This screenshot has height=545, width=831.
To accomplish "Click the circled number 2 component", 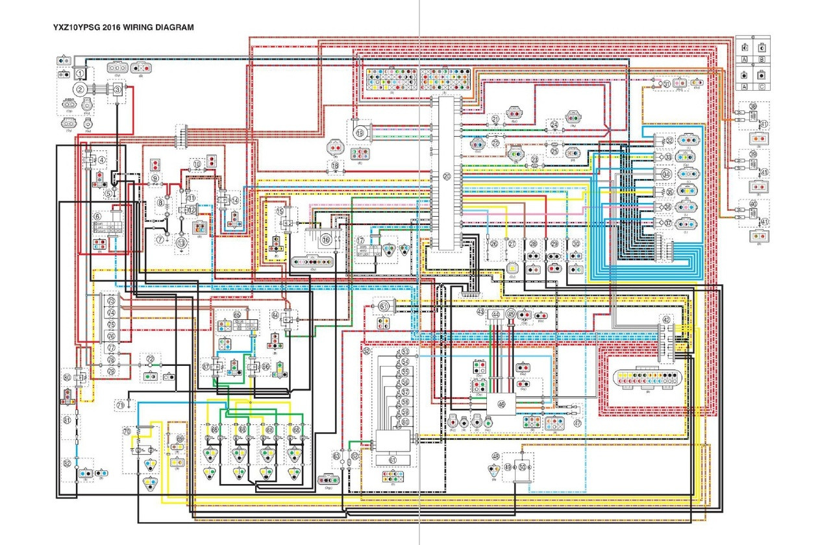I will tap(79, 90).
